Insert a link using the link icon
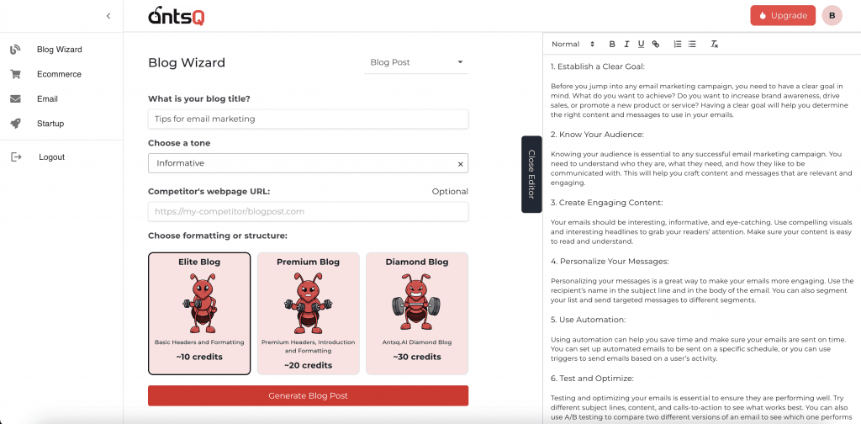Image resolution: width=861 pixels, height=424 pixels. 656,44
